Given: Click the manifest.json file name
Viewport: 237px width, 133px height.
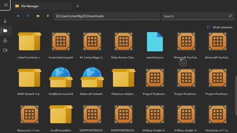Looking at the screenshot, I should tap(155, 58).
